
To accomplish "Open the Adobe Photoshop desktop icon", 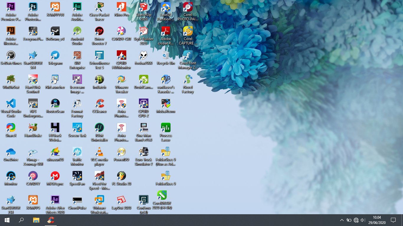I will tap(33, 11).
